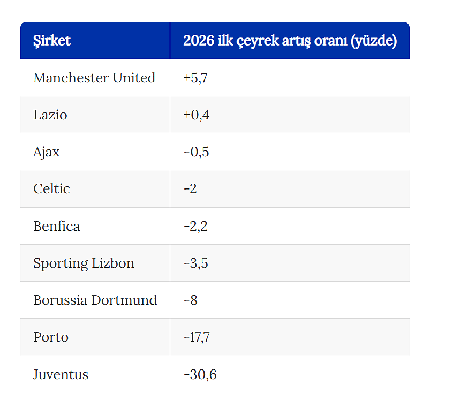The image size is (468, 415).
Task: Click the -0,5 value for Ajax
Action: tap(196, 152)
